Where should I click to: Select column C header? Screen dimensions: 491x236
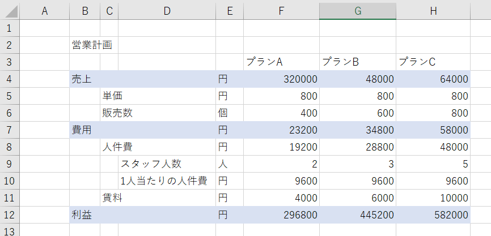pos(109,11)
